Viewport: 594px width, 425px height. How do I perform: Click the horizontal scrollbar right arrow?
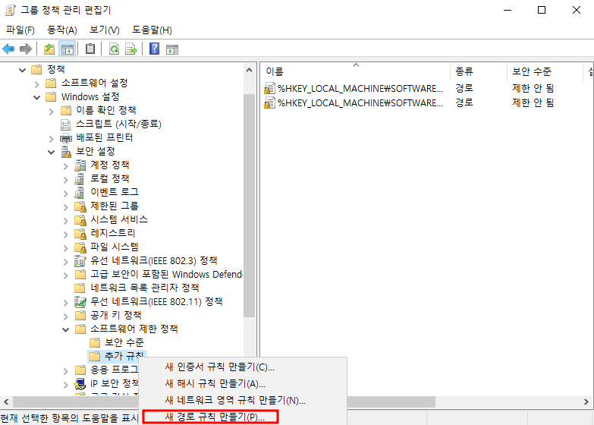[586, 402]
